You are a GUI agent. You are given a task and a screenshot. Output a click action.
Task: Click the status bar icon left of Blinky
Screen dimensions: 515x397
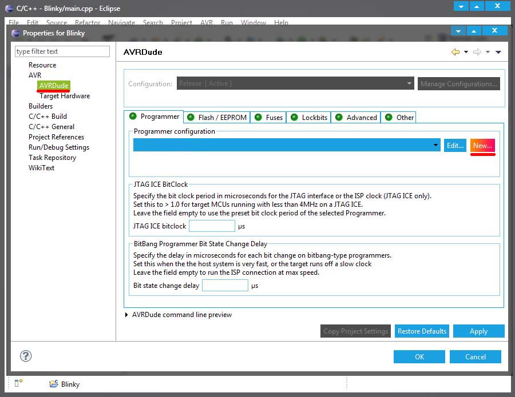click(x=18, y=383)
